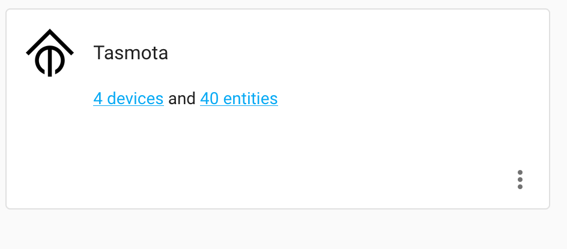The image size is (567, 249).
Task: Select the integration logo image
Action: 50,53
